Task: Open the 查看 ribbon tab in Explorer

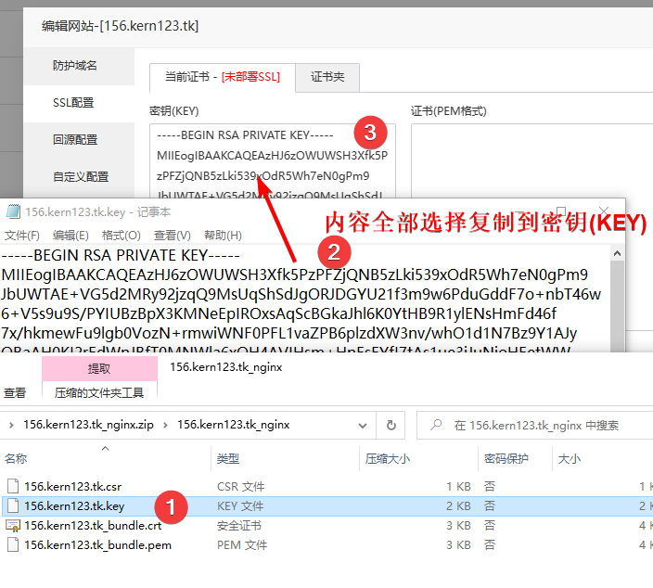Action: 15,392
